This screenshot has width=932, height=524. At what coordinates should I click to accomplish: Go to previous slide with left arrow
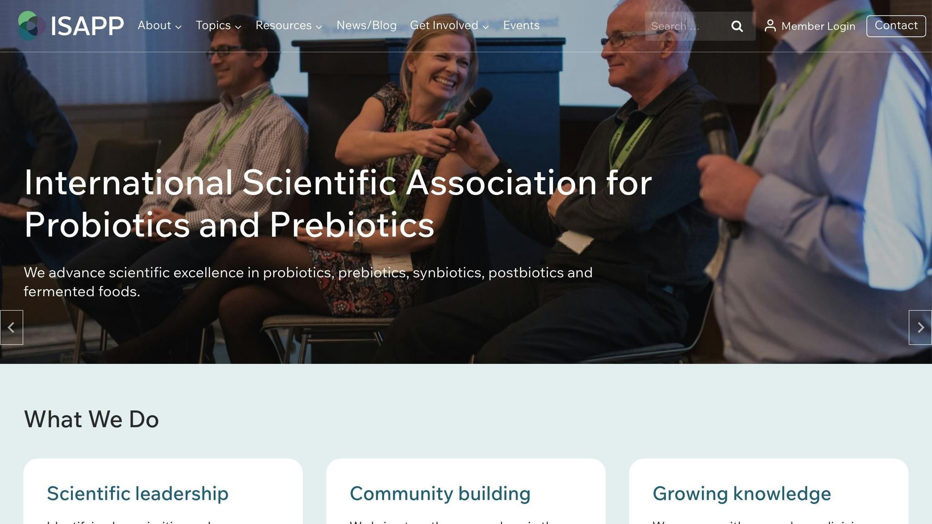click(11, 327)
